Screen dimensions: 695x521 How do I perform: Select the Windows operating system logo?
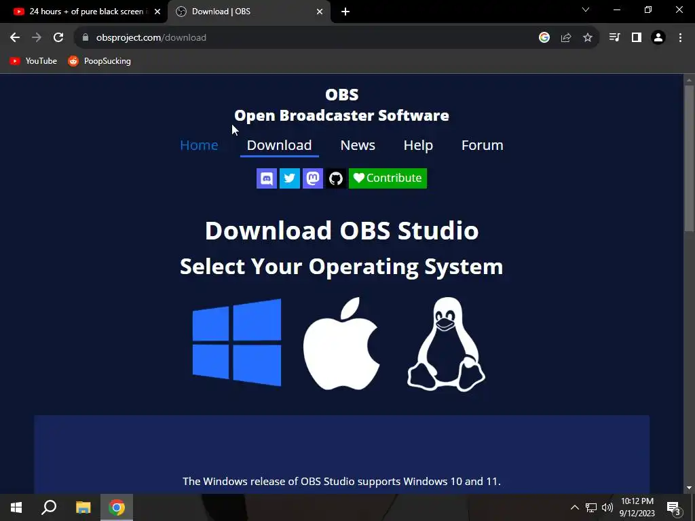pyautogui.click(x=237, y=343)
